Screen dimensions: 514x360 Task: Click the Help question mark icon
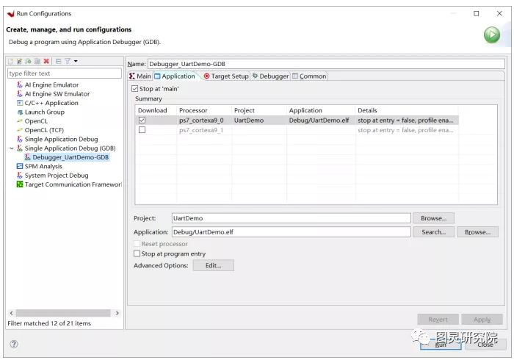14,344
